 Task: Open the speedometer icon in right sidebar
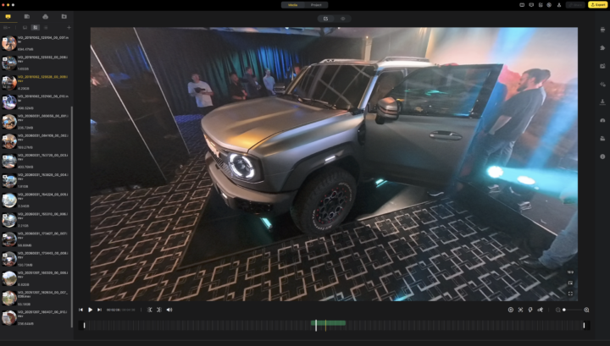tap(602, 120)
